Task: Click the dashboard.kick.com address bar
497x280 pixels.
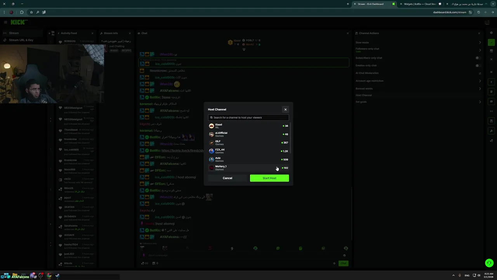Action: [x=450, y=12]
